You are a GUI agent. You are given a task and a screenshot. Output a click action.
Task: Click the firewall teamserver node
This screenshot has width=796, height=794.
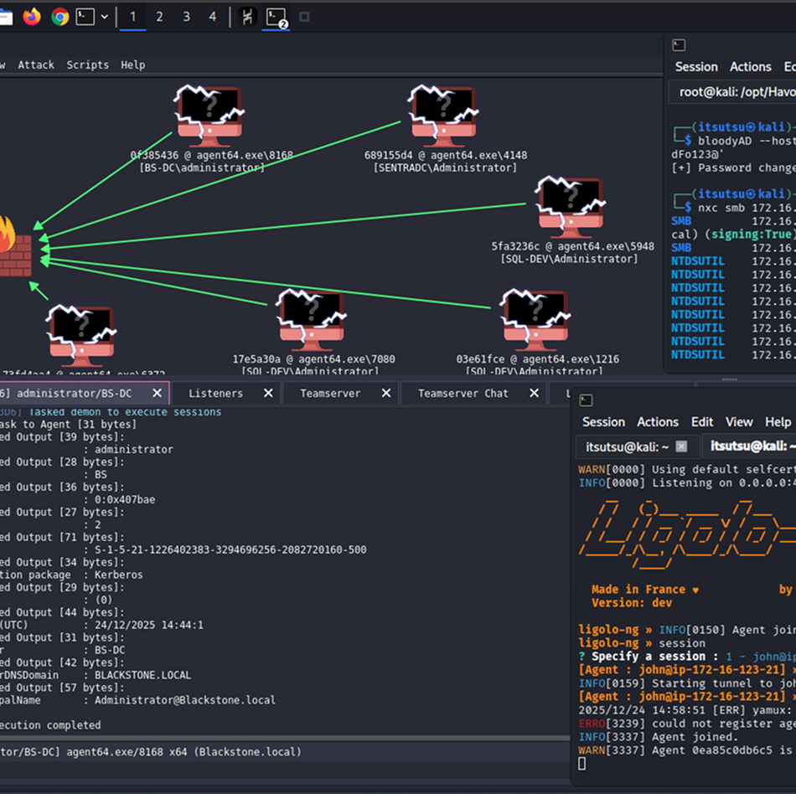pos(13,247)
